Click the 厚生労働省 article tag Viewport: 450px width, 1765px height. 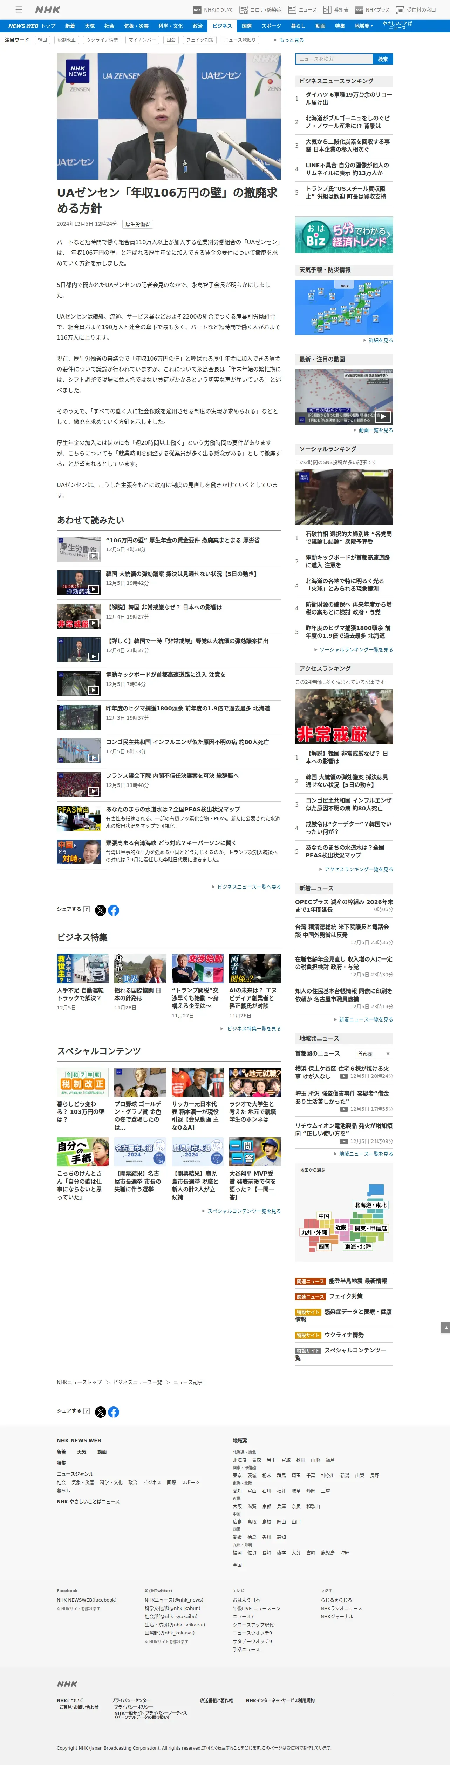[x=137, y=224]
